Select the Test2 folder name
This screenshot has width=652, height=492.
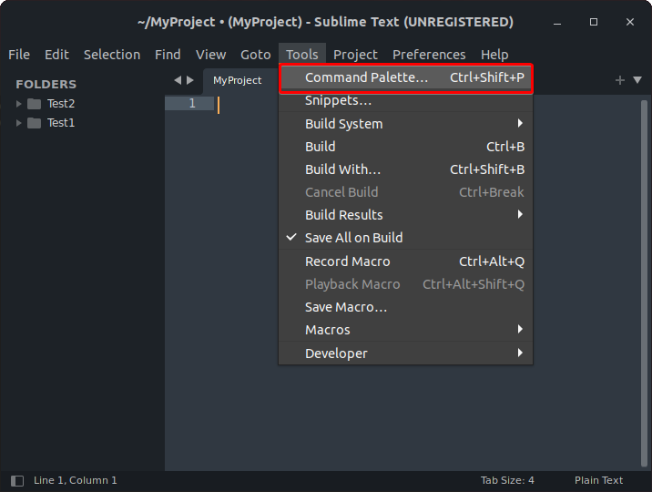[x=61, y=104]
